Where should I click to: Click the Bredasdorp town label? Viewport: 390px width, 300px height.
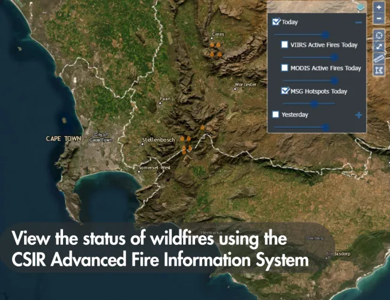[338, 254]
